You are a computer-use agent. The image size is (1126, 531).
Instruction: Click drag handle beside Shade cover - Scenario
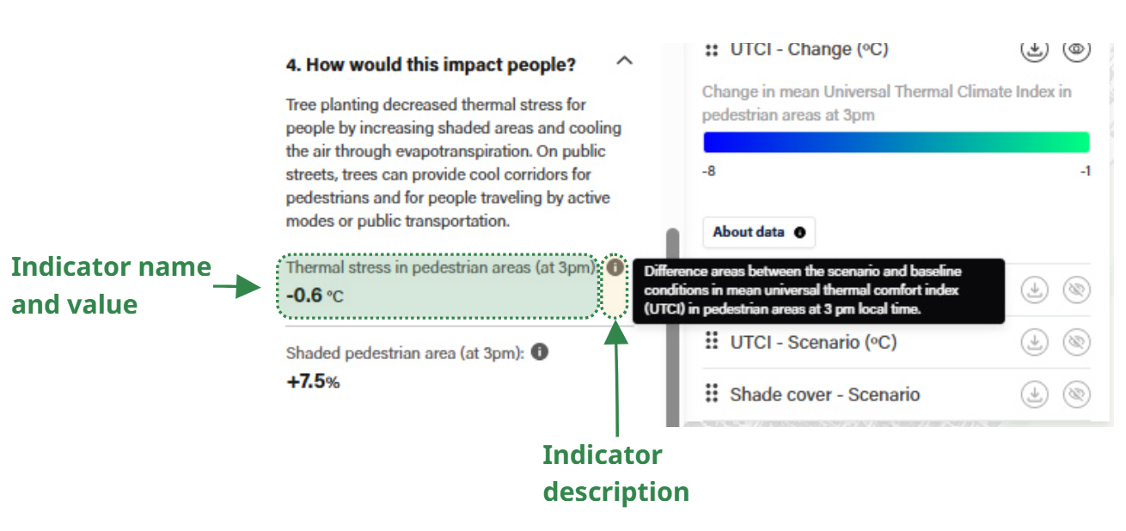coord(711,394)
